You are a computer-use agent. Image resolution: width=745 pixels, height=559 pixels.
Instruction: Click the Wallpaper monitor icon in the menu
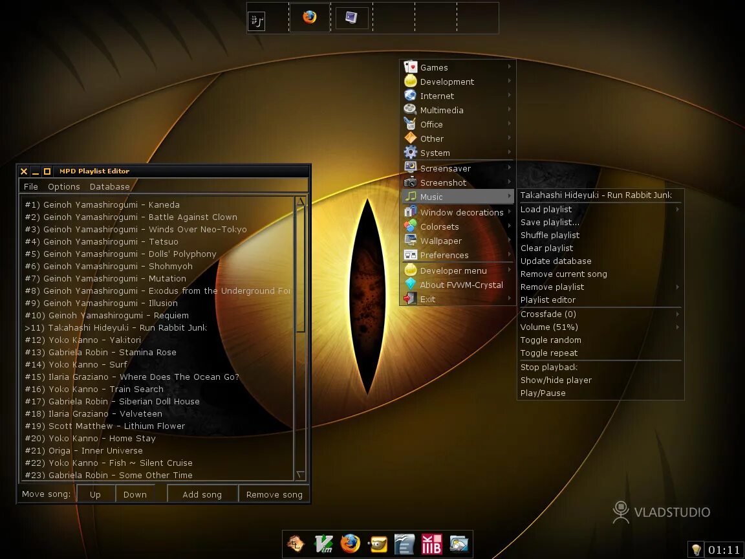point(411,241)
